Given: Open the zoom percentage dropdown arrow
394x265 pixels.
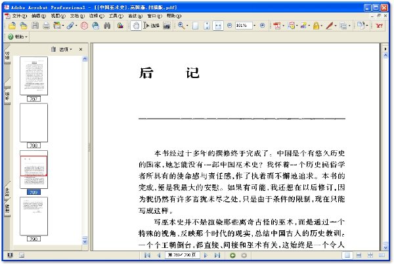Looking at the screenshot, I should [254, 26].
